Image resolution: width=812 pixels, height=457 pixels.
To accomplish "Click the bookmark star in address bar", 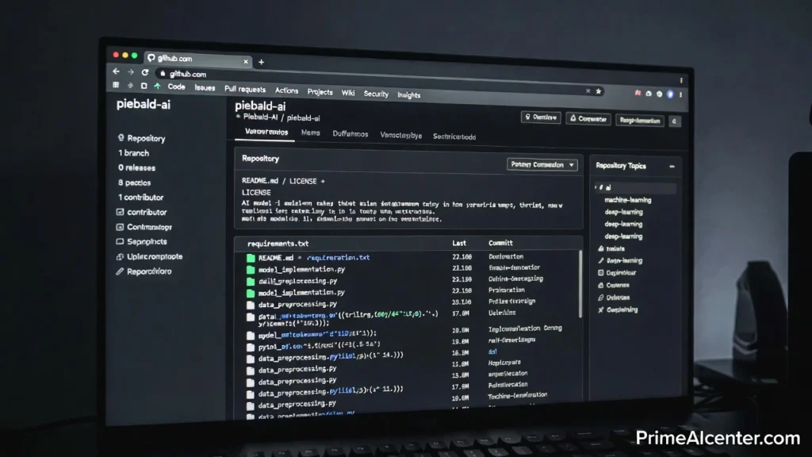I will click(599, 91).
